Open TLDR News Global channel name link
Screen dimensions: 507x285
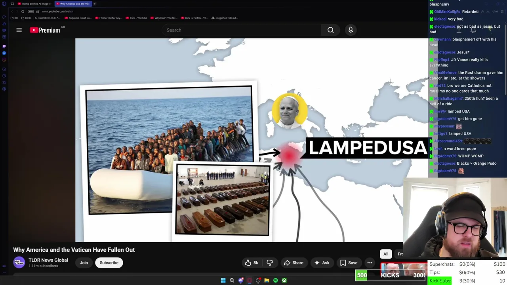click(x=48, y=260)
